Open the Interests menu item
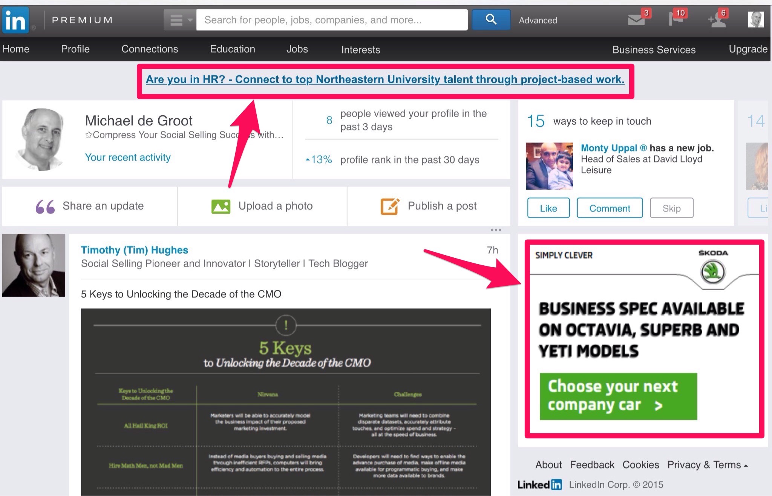 click(x=361, y=49)
